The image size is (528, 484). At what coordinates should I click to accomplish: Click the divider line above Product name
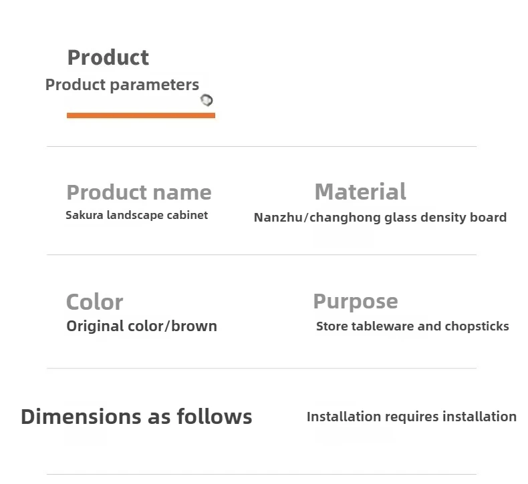261,146
